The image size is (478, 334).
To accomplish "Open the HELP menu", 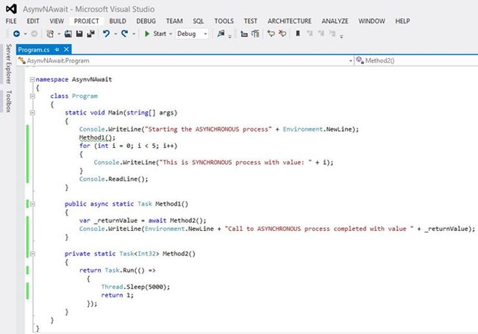I will [402, 21].
